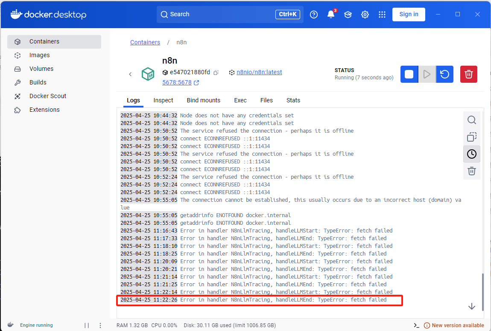Image resolution: width=491 pixels, height=331 pixels.
Task: Select the 10:55:05 connection cannot be established line
Action: [x=291, y=203]
